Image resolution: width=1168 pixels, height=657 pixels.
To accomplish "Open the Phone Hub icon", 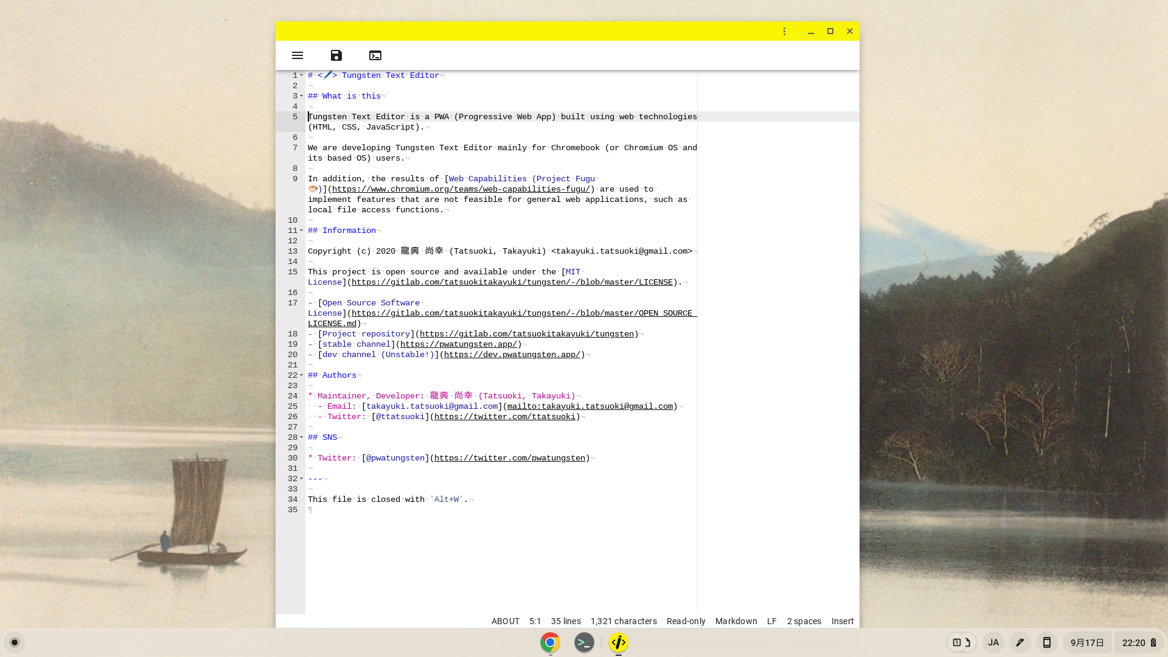I will click(1047, 642).
